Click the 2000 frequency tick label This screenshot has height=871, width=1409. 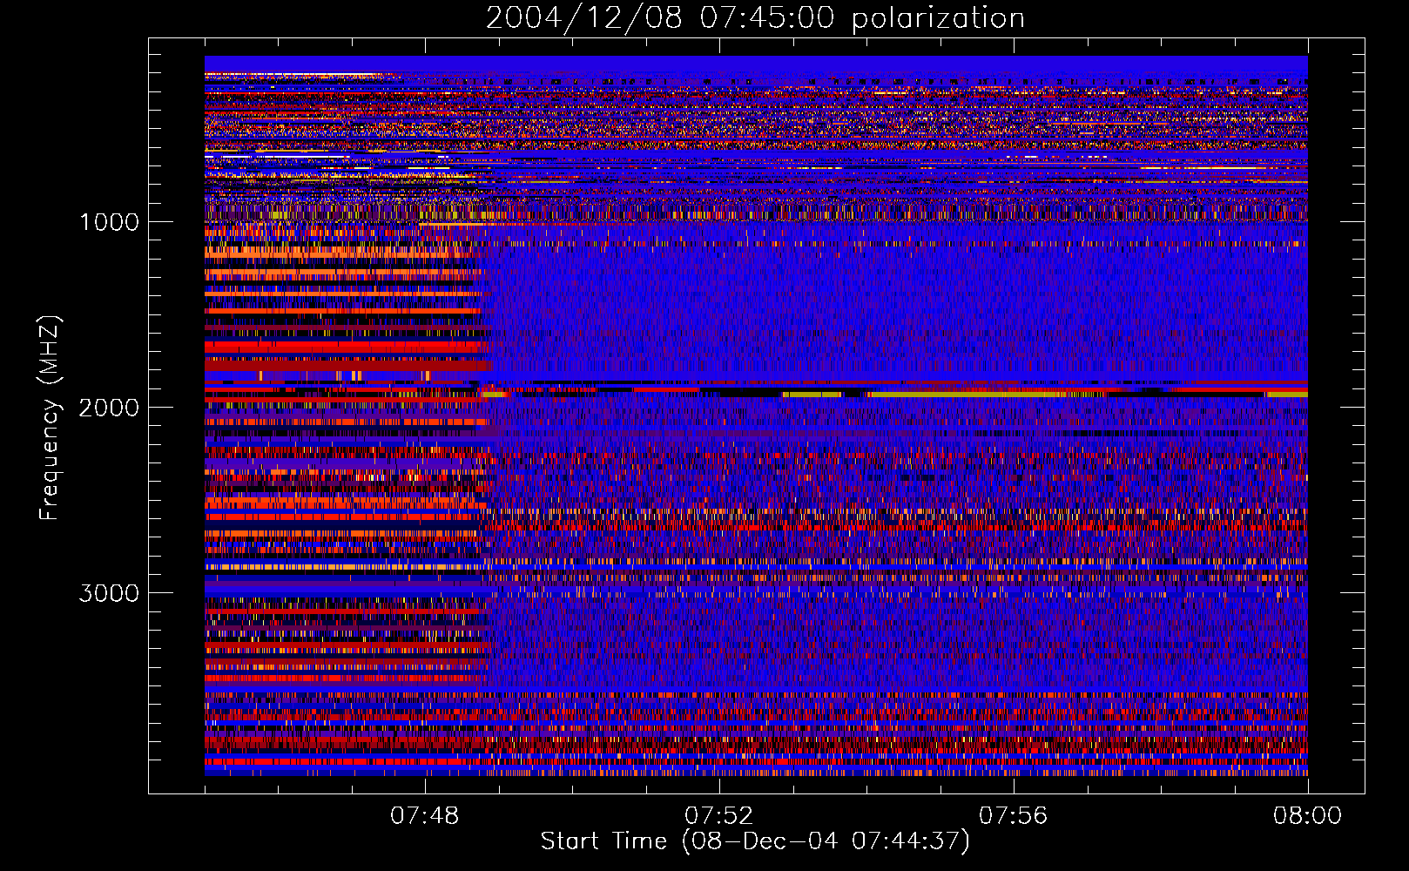pos(109,408)
